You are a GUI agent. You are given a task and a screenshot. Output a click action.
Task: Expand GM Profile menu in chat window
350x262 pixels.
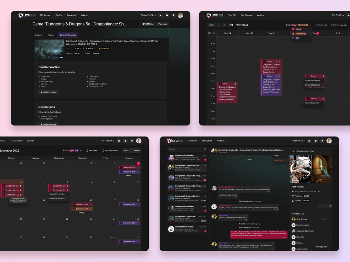click(299, 141)
